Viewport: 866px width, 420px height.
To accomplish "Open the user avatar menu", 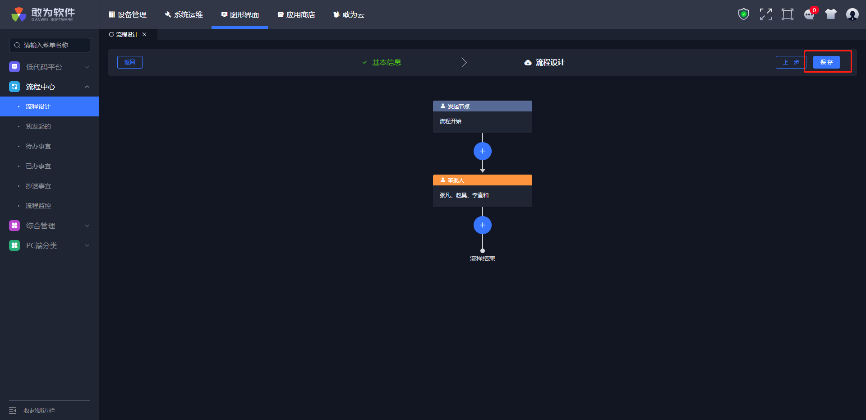I will click(852, 14).
